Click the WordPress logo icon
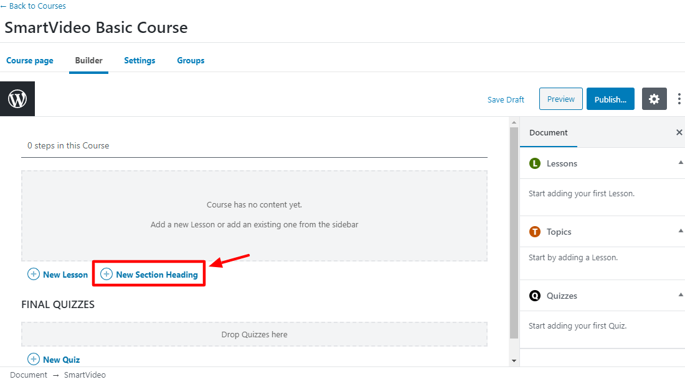 click(17, 99)
